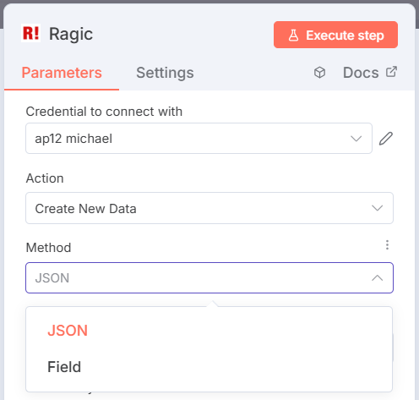The image size is (419, 400).
Task: Switch to the Settings tab
Action: [x=165, y=73]
